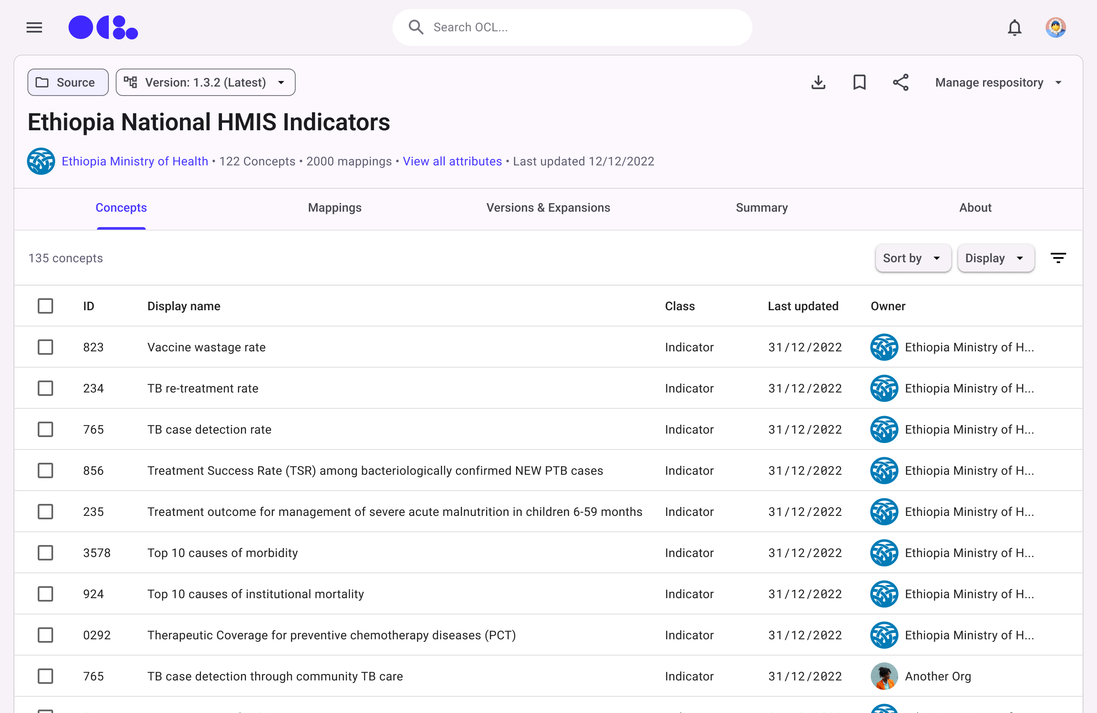
Task: Click the Another Org avatar
Action: [884, 676]
